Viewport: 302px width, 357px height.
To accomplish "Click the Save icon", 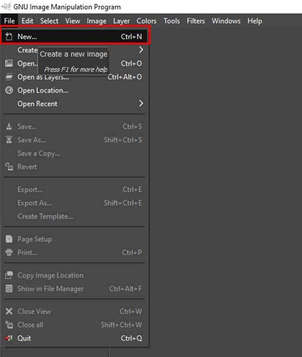I will pyautogui.click(x=9, y=126).
